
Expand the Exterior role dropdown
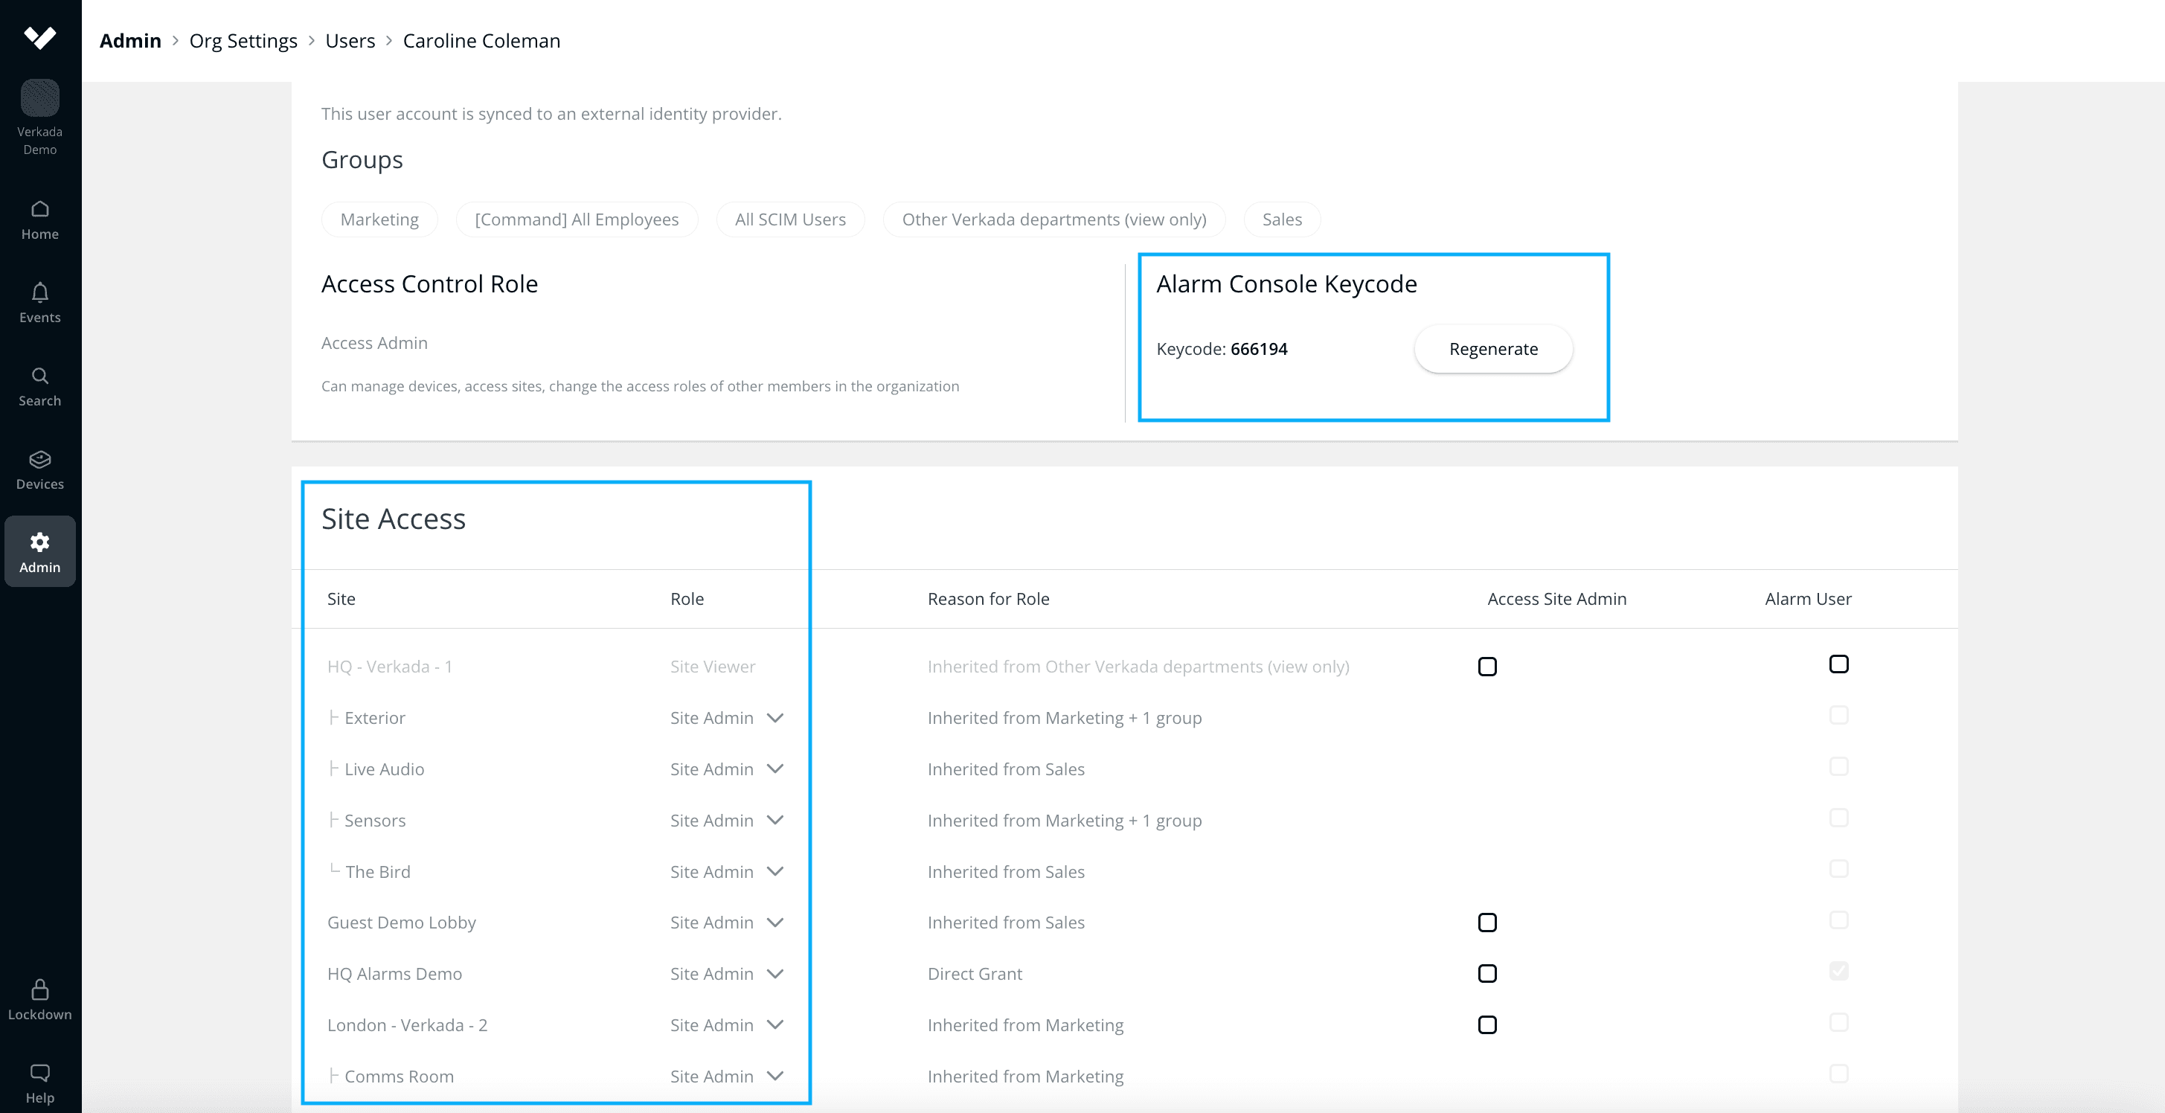(x=775, y=718)
